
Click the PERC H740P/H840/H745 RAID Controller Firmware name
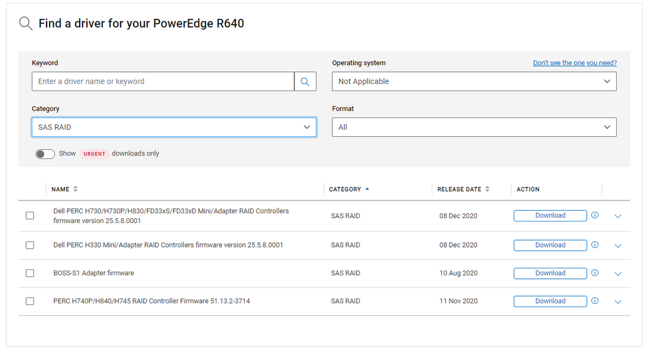(152, 301)
